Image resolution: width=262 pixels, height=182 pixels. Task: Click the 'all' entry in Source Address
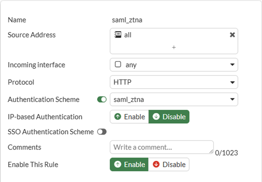click(128, 35)
